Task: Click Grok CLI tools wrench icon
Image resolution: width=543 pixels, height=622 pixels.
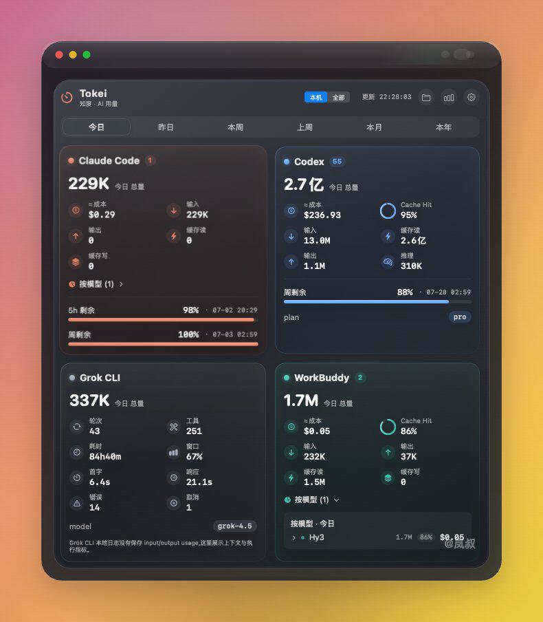Action: 174,427
